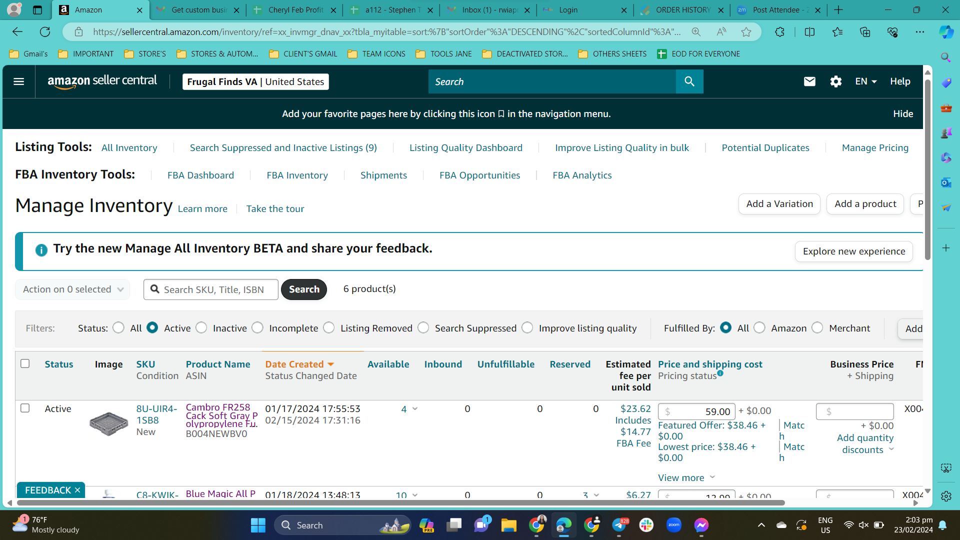This screenshot has width=960, height=540.
Task: Open browser extensions puzzle icon
Action: [x=779, y=32]
